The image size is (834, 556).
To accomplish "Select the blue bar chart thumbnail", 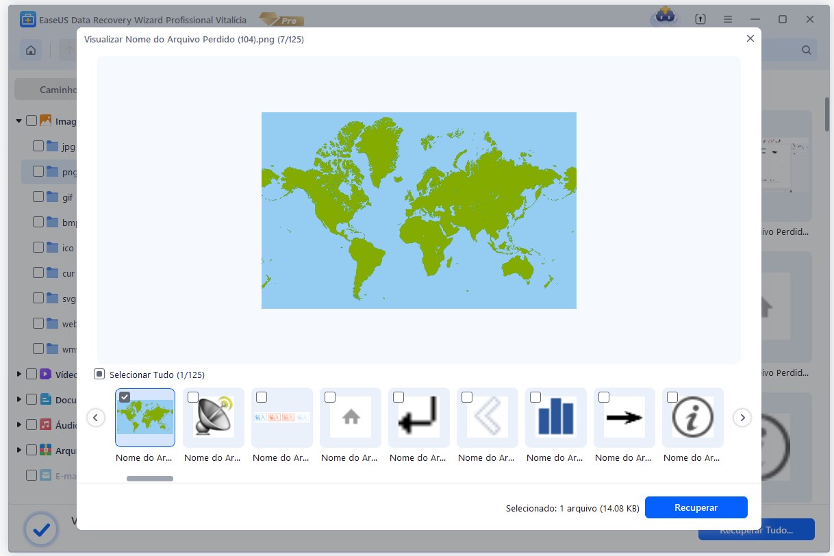I will point(556,417).
